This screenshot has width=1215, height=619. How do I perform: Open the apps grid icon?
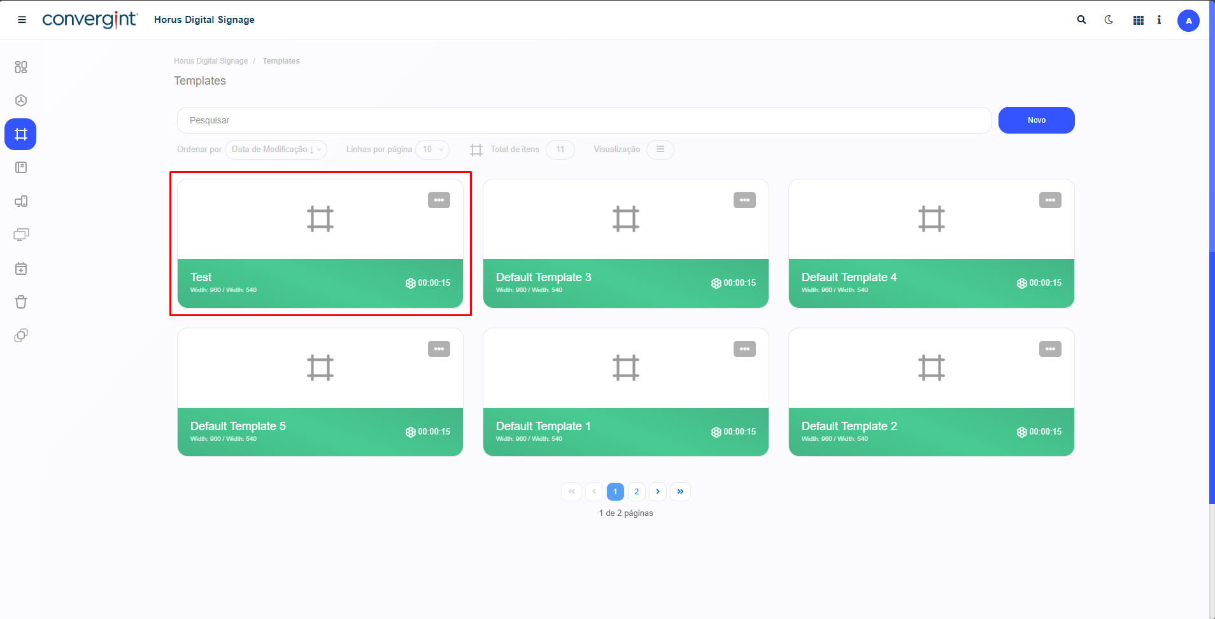point(1139,20)
